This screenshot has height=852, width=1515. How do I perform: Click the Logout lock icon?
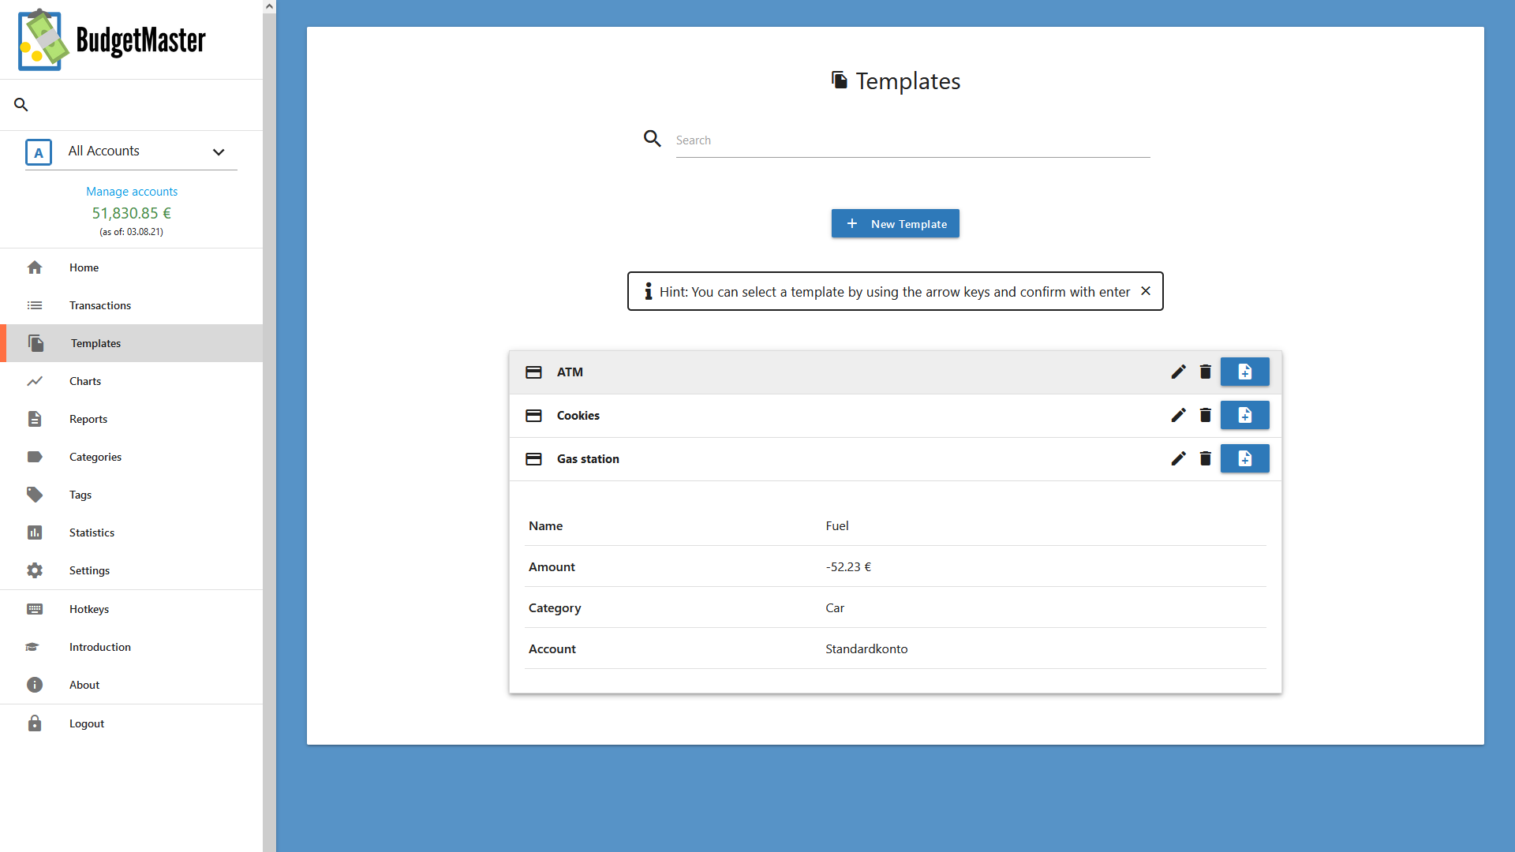click(35, 723)
